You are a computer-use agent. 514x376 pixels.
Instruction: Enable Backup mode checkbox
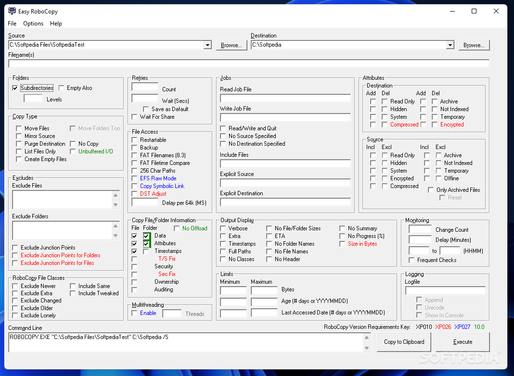(x=134, y=148)
